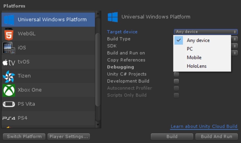Enable the Unity C# Projects checkbox
The image size is (241, 143).
tap(176, 74)
